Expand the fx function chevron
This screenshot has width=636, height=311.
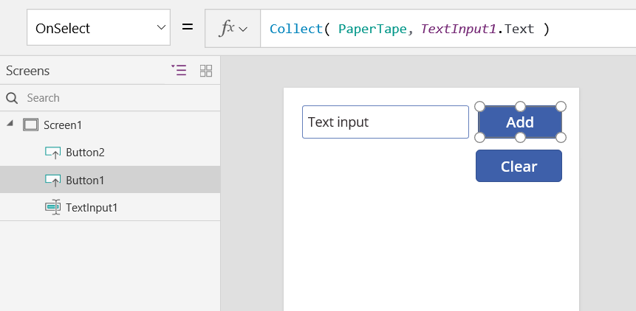243,29
